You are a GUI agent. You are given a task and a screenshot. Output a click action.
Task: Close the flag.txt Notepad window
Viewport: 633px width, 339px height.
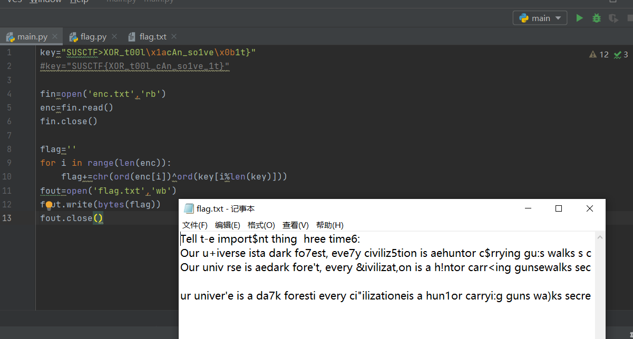click(590, 208)
